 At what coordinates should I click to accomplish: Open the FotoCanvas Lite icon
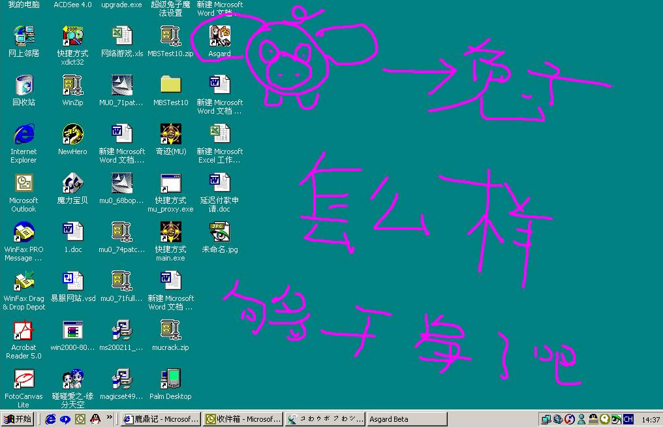pos(24,379)
